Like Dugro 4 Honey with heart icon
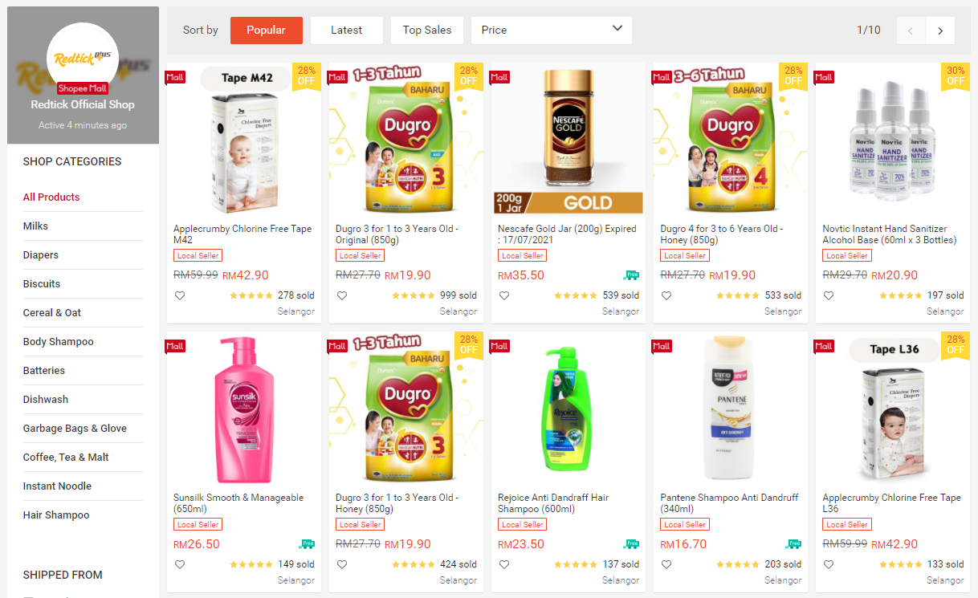This screenshot has width=978, height=598. point(666,295)
